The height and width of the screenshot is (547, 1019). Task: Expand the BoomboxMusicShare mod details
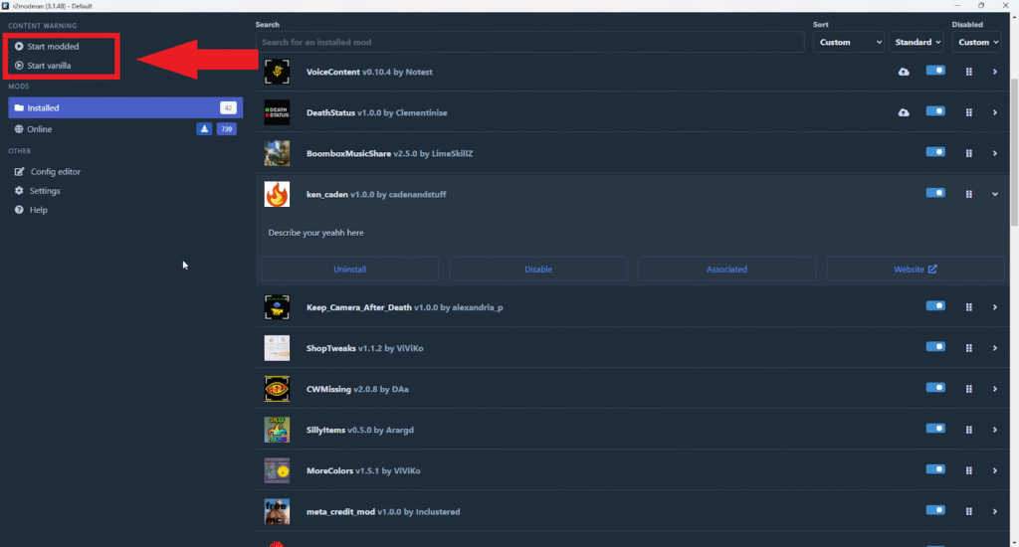click(x=995, y=153)
